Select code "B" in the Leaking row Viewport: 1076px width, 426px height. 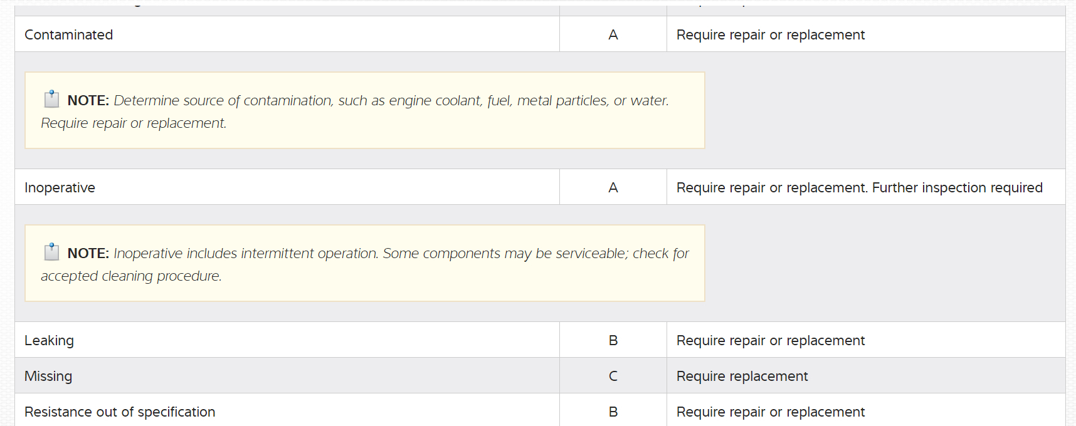coord(613,341)
